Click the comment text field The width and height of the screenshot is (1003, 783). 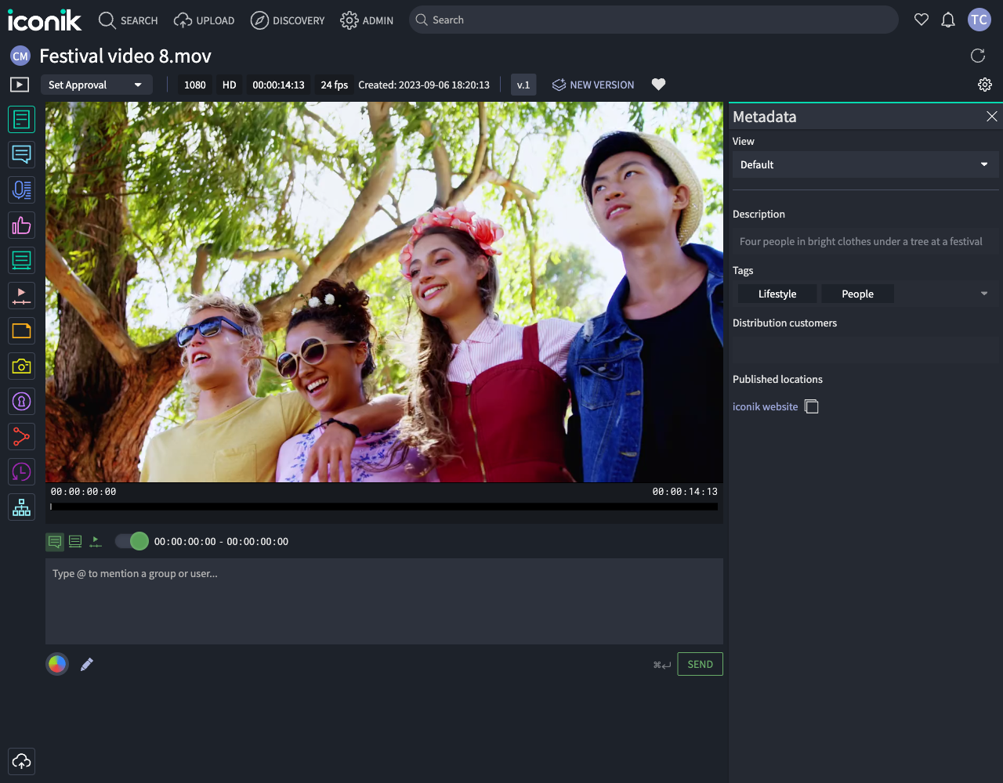[384, 601]
